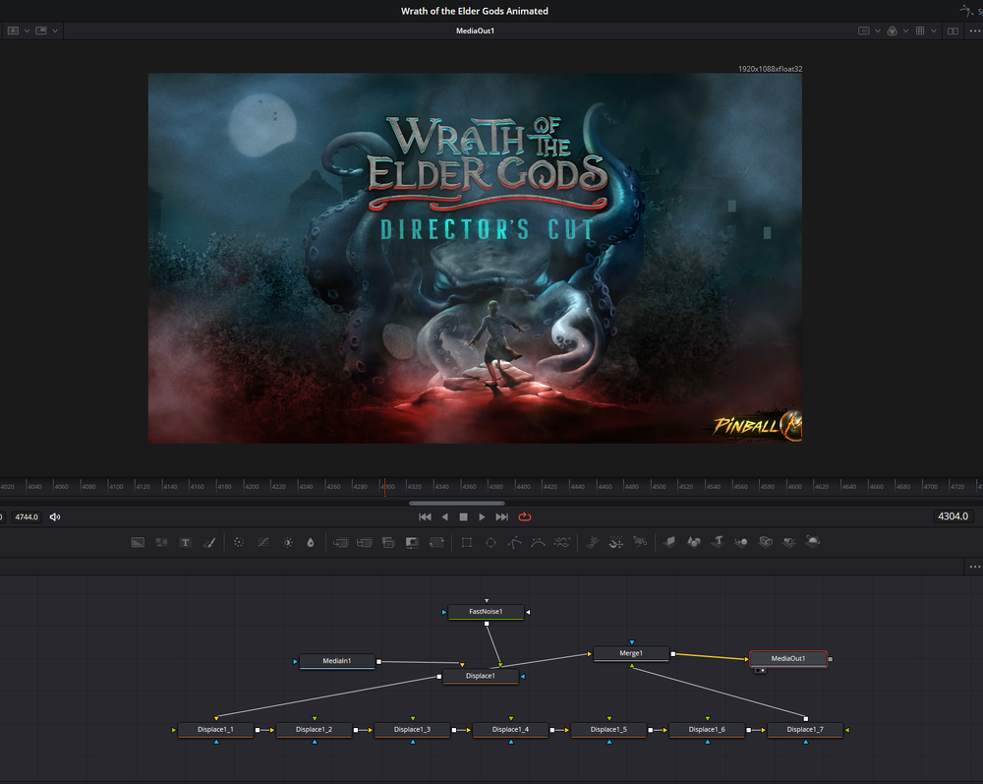Add a Matte Control node from toolbar
This screenshot has height=784, width=983.
388,543
